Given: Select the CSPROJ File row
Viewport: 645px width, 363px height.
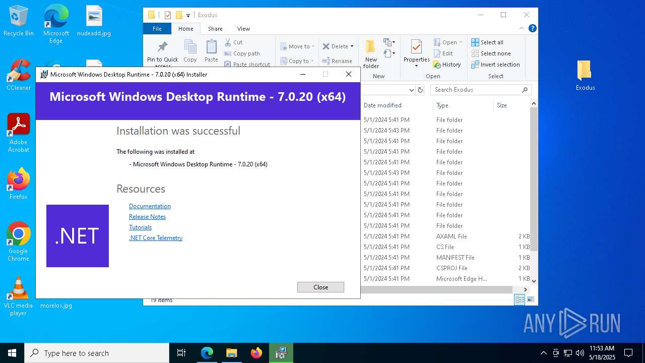Looking at the screenshot, I should click(445, 268).
